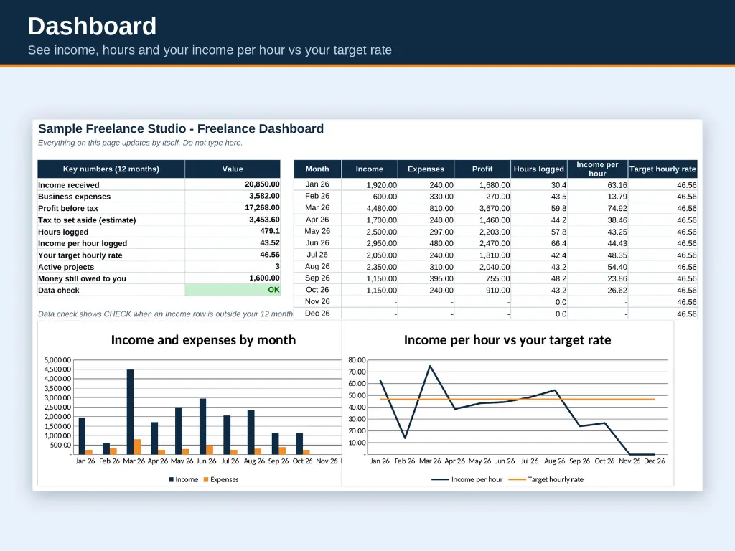
Task: Select the "Profit before tax" label
Action: [68, 209]
